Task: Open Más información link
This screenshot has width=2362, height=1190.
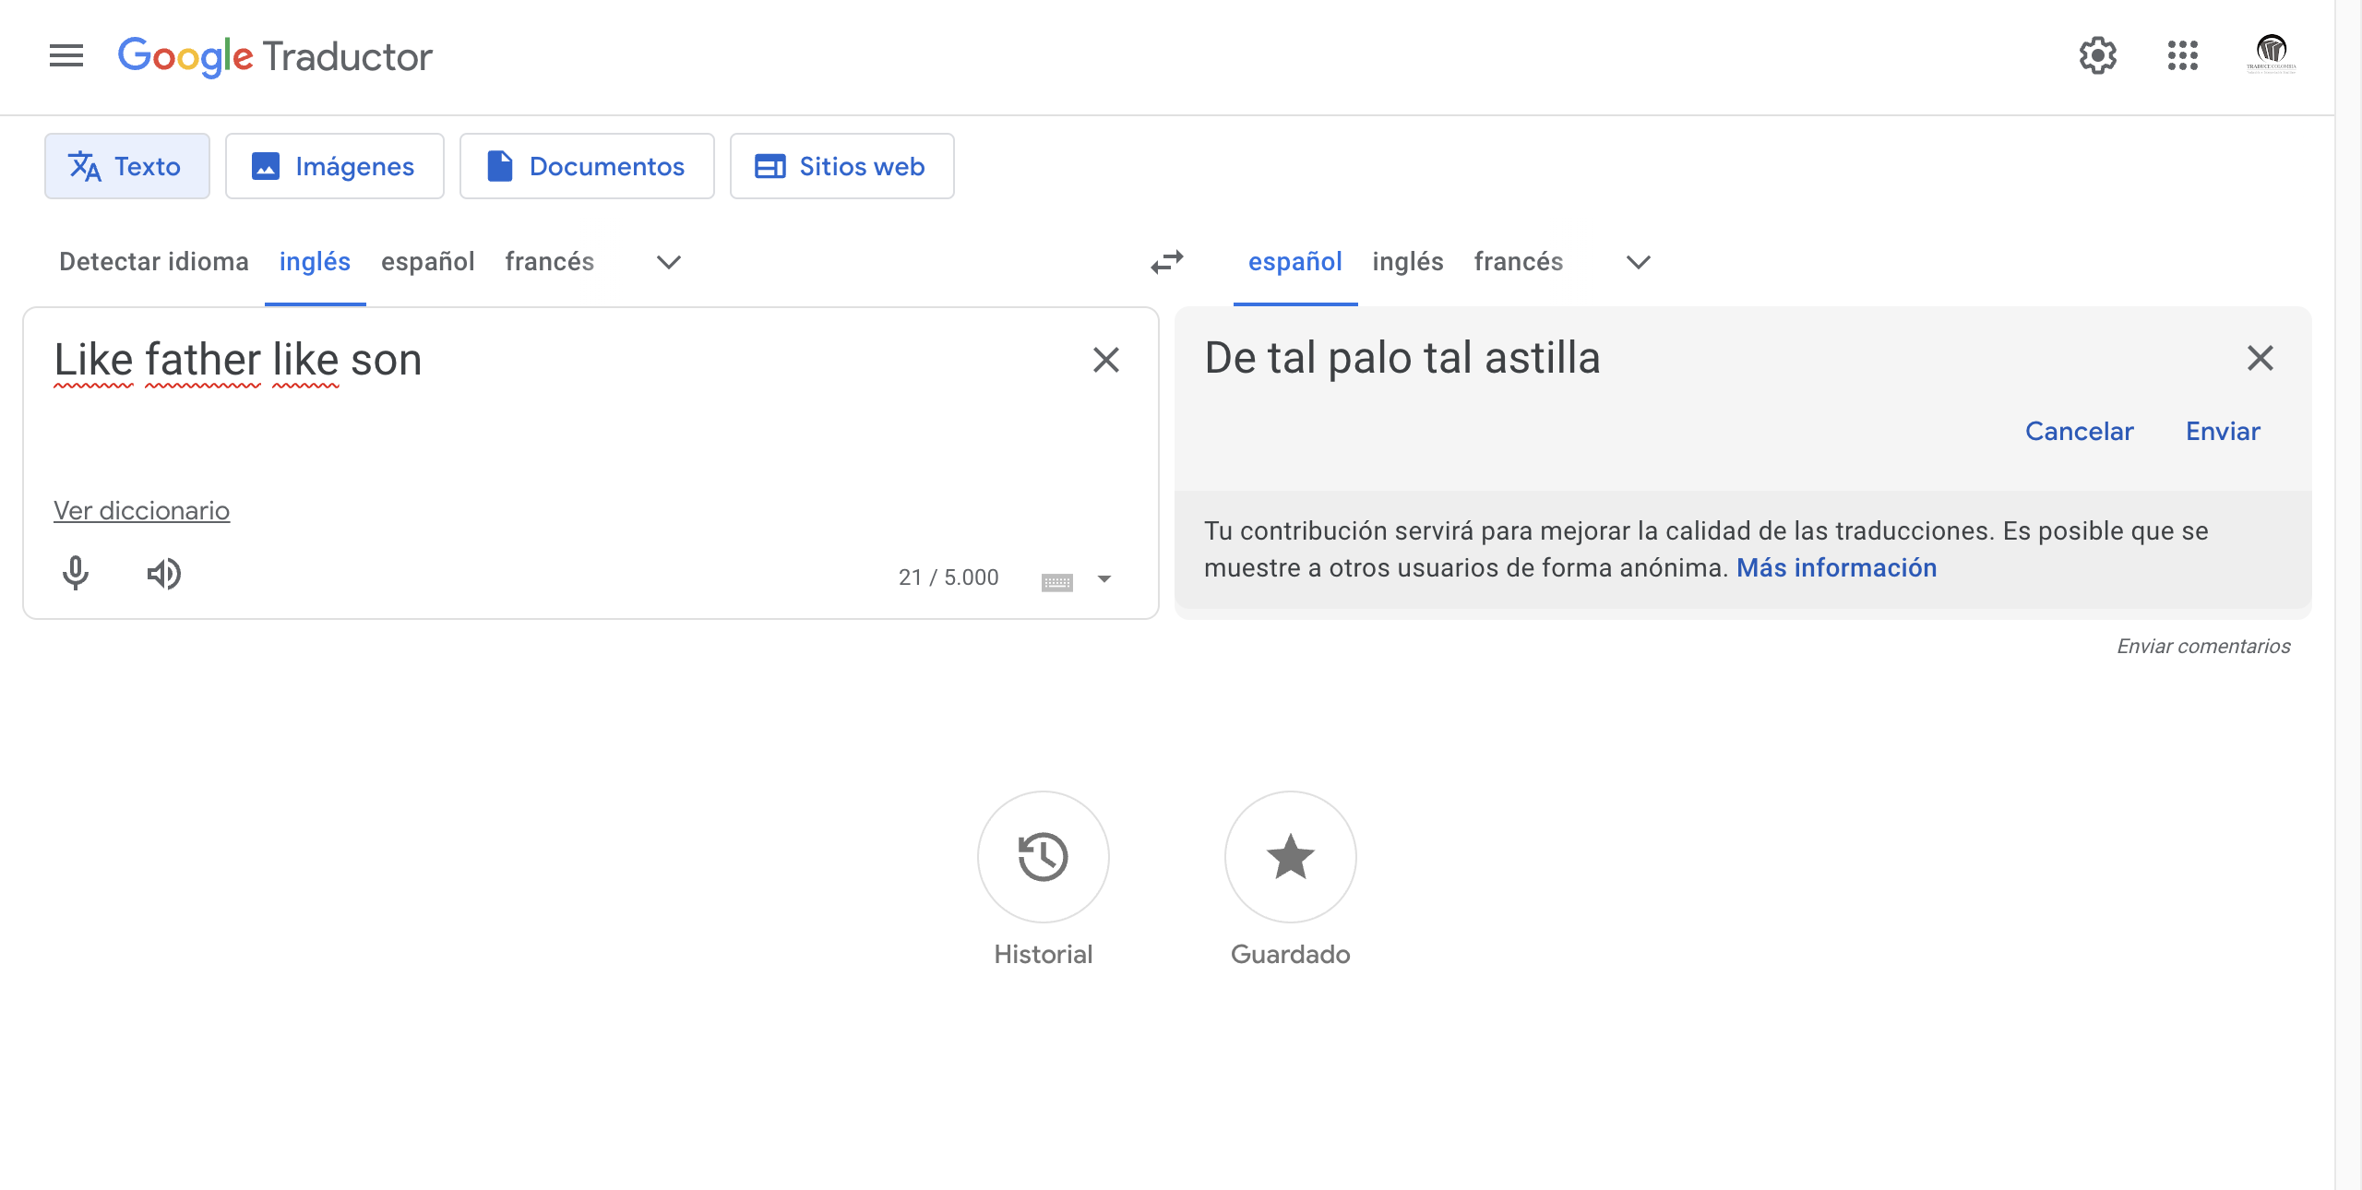Action: pyautogui.click(x=1837, y=568)
